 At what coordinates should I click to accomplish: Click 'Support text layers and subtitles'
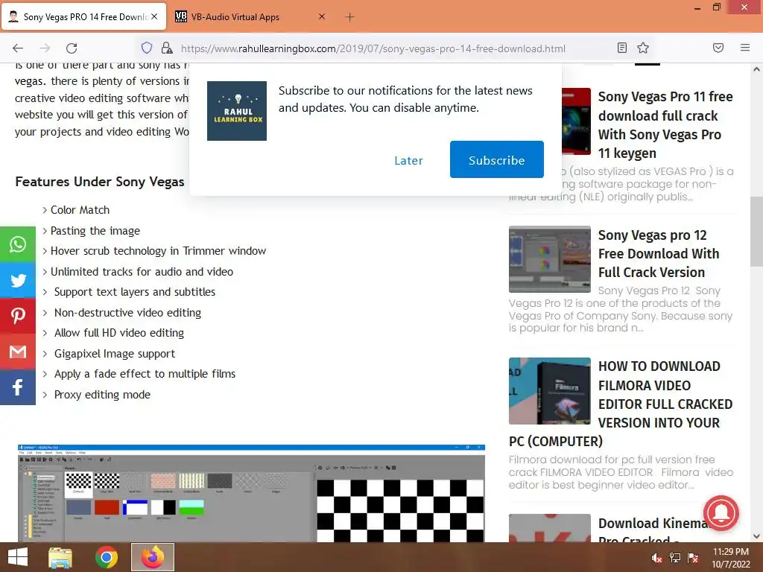pos(135,292)
